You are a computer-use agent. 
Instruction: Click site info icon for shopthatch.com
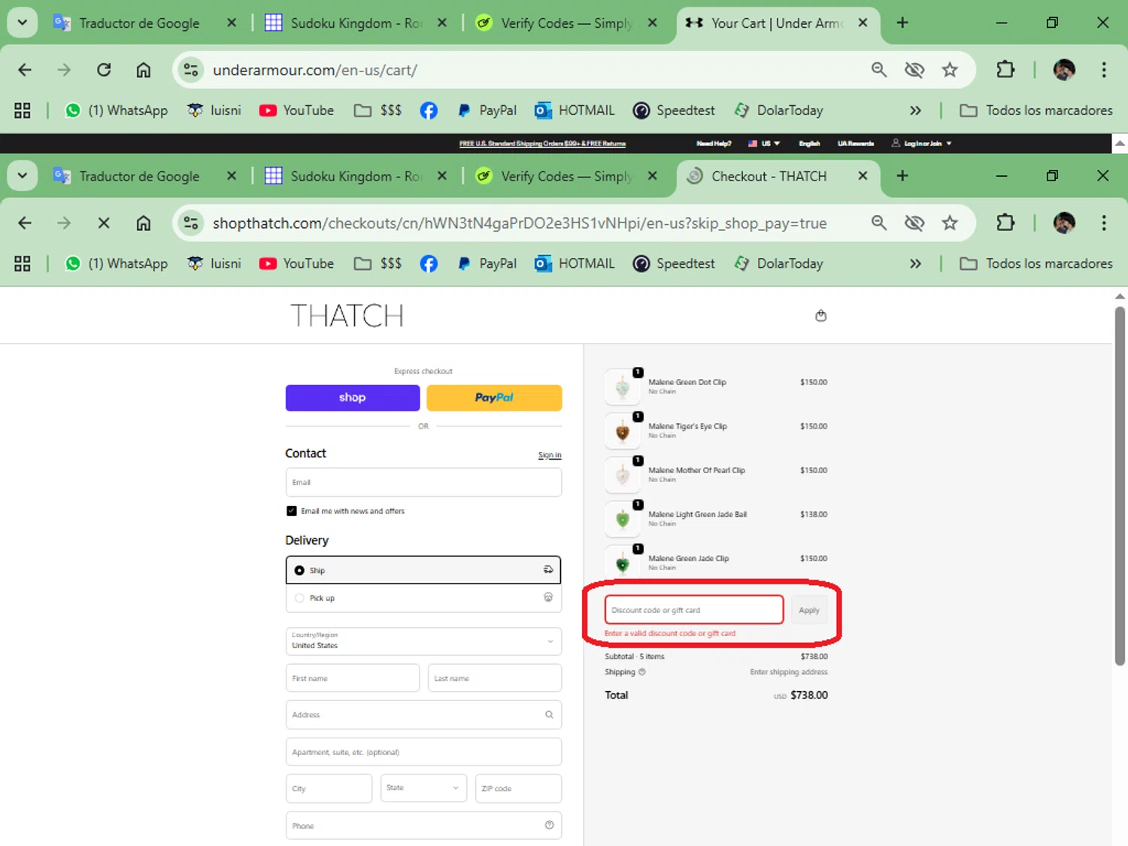click(x=191, y=223)
